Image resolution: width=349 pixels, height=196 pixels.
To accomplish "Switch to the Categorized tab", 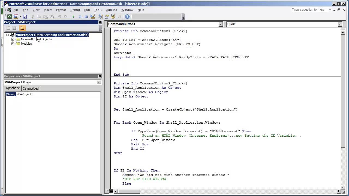I will (x=31, y=88).
